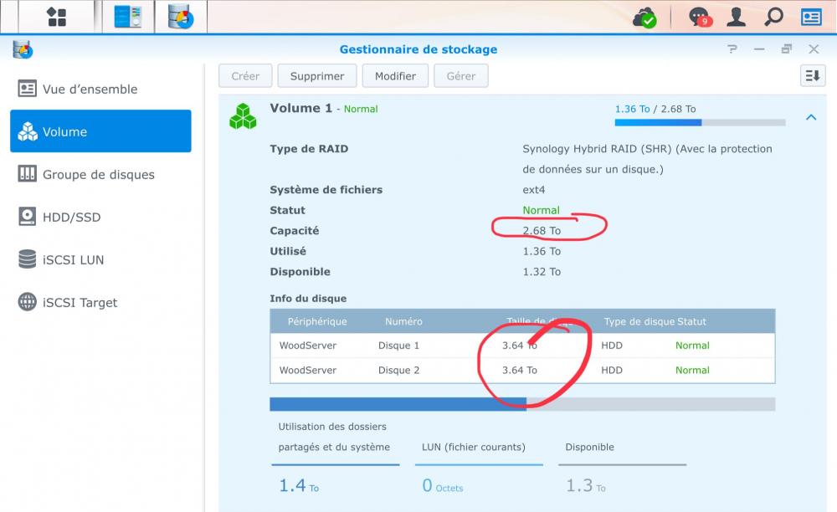
Task: Click the 1.36 To used value
Action: (542, 251)
